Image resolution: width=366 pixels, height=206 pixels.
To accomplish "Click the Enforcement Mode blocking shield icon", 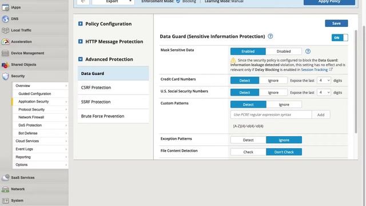I will (178, 1).
